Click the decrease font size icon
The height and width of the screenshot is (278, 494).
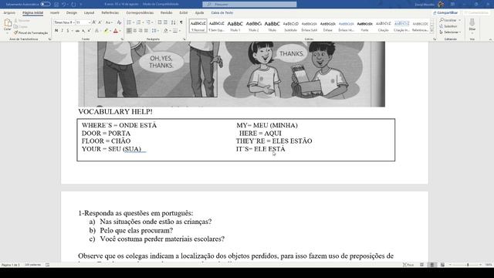point(100,22)
